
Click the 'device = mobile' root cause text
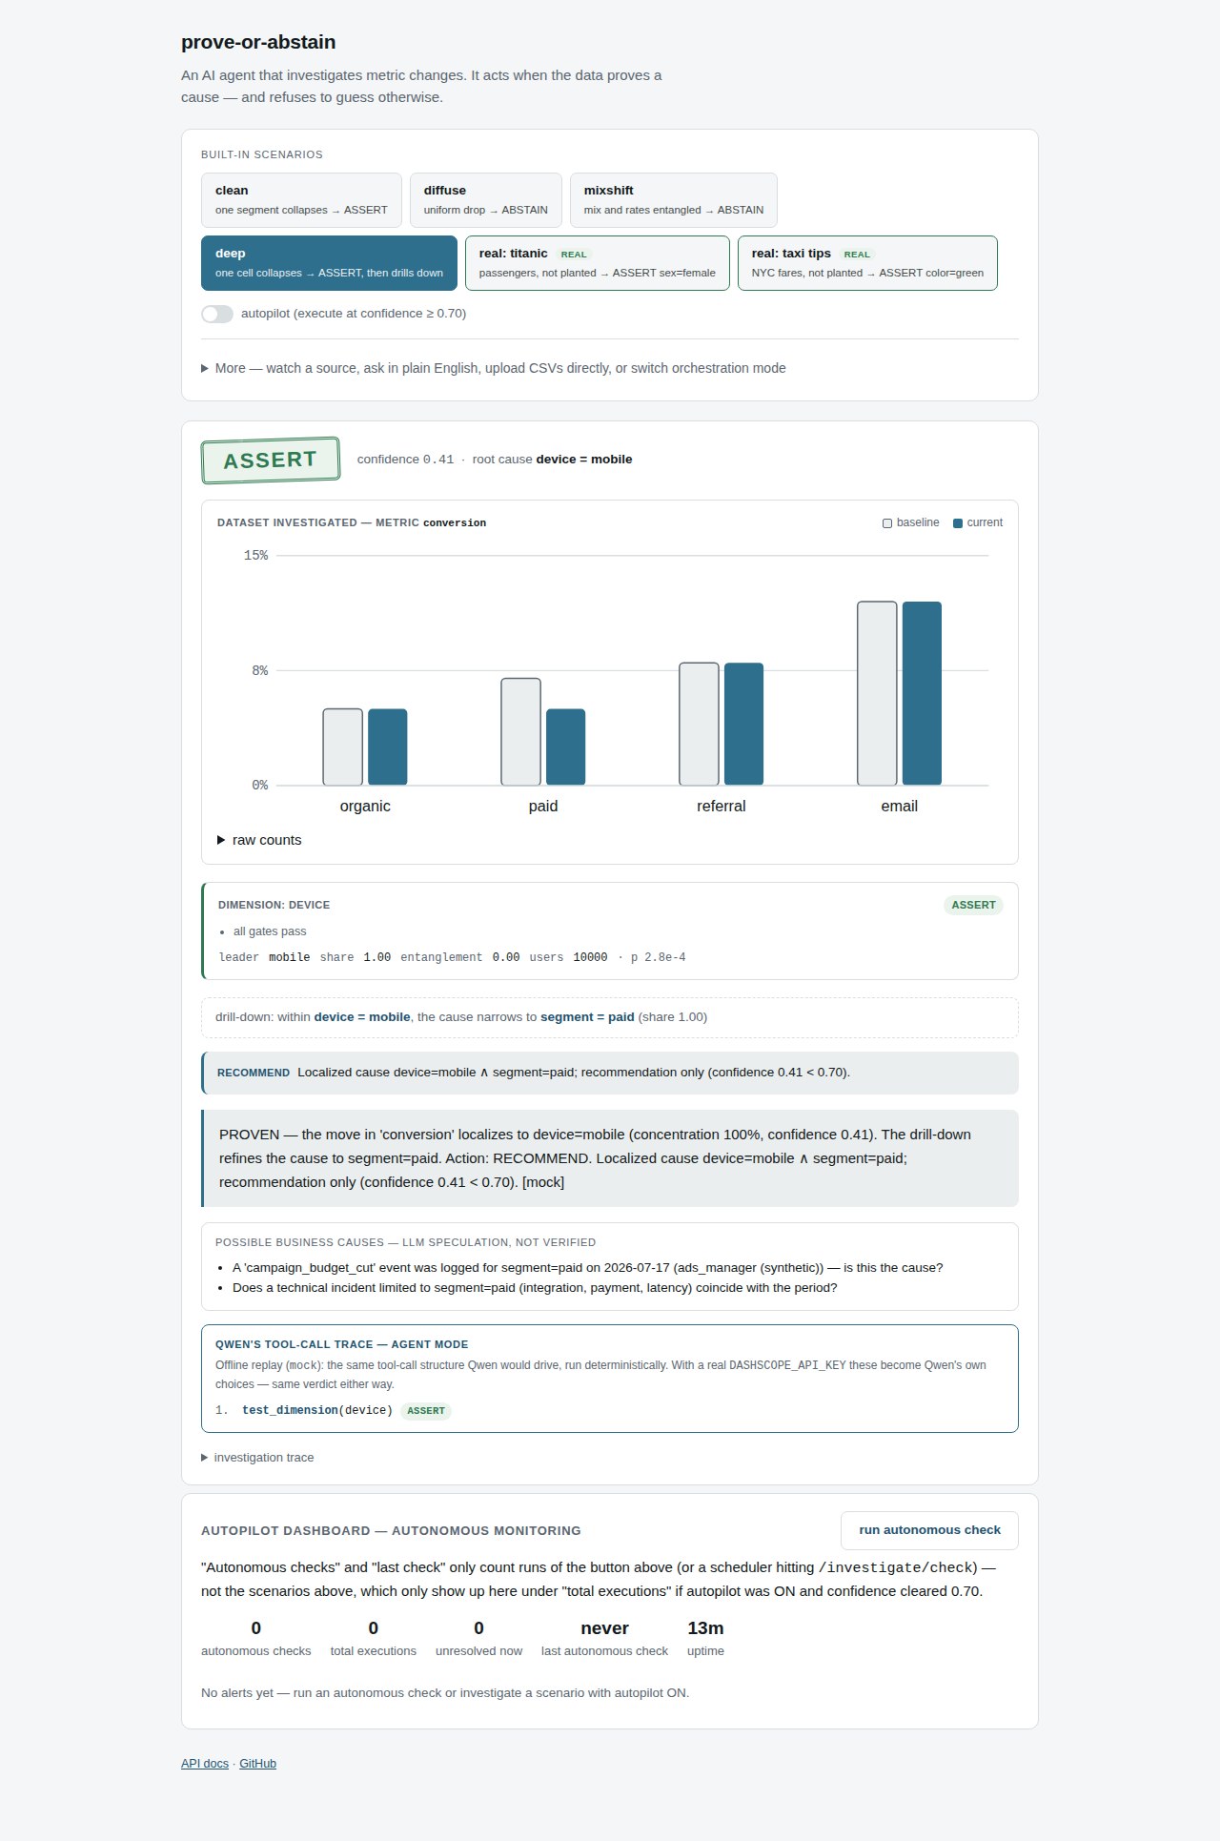pyautogui.click(x=584, y=460)
